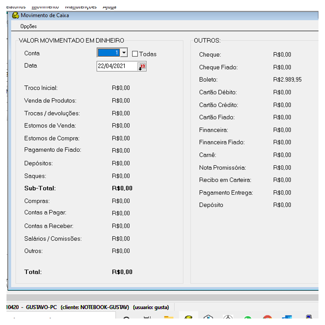
Task: Open the calendar picker beside the date
Action: [x=142, y=66]
